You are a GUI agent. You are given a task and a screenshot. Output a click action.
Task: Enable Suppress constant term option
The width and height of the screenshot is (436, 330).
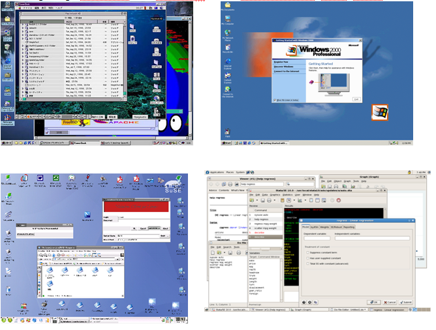pos(307,252)
